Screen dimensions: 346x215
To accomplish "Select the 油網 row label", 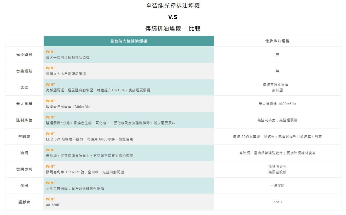I will [24, 153].
